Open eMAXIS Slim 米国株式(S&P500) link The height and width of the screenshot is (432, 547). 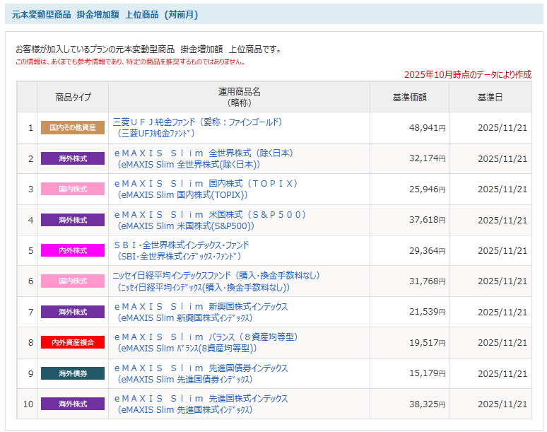(x=210, y=220)
